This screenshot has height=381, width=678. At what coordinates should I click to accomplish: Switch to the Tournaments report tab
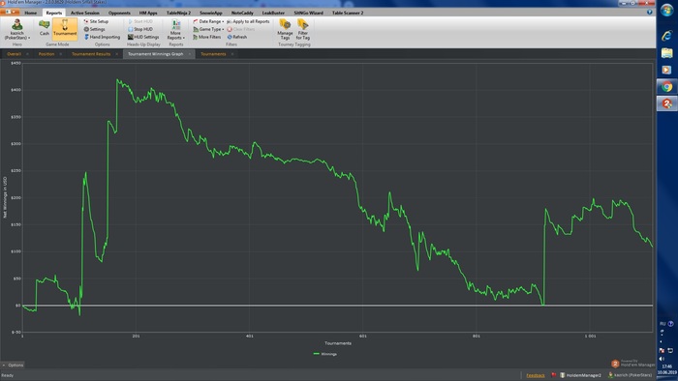pyautogui.click(x=213, y=54)
